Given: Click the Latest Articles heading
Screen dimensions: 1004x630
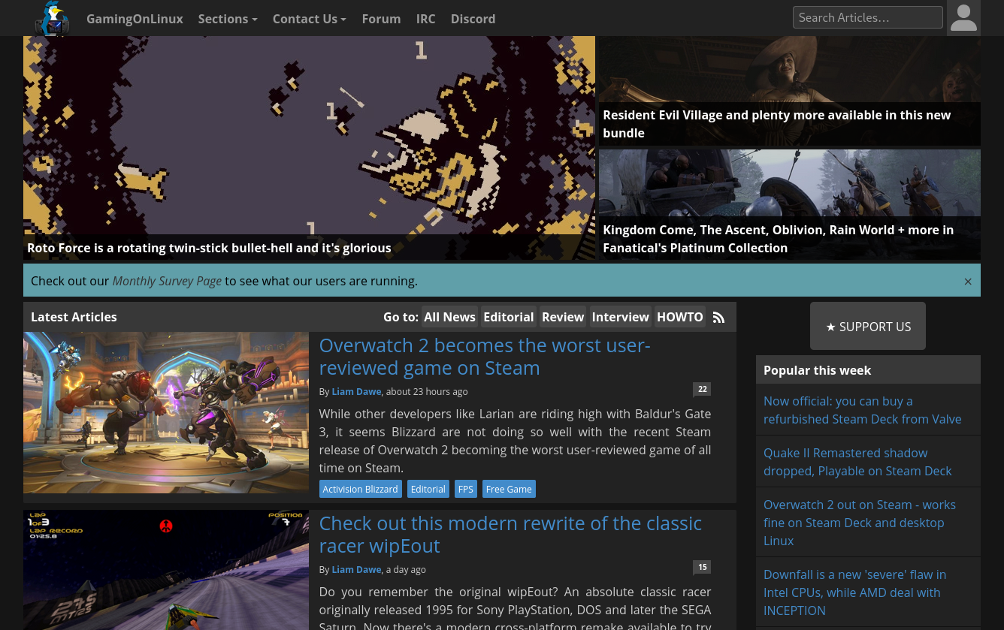Looking at the screenshot, I should click(x=74, y=317).
